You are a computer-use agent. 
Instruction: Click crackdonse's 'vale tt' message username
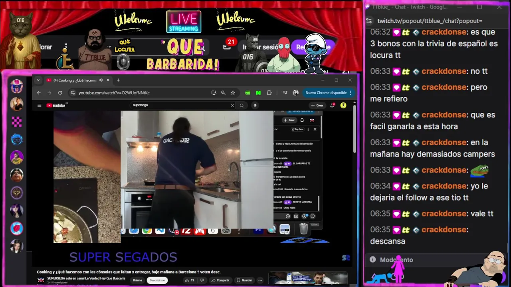444,214
